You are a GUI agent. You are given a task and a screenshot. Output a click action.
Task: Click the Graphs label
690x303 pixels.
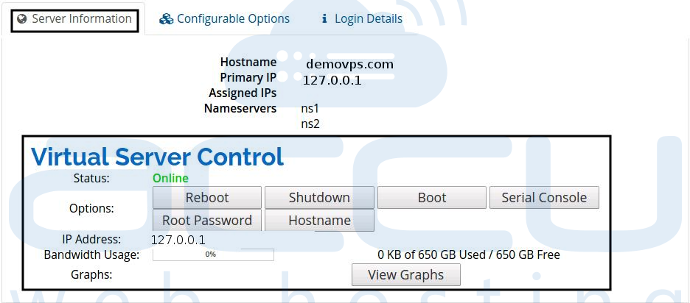91,275
